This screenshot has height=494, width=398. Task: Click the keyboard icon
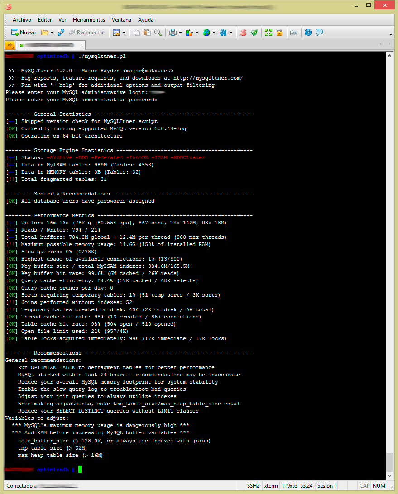coord(294,33)
